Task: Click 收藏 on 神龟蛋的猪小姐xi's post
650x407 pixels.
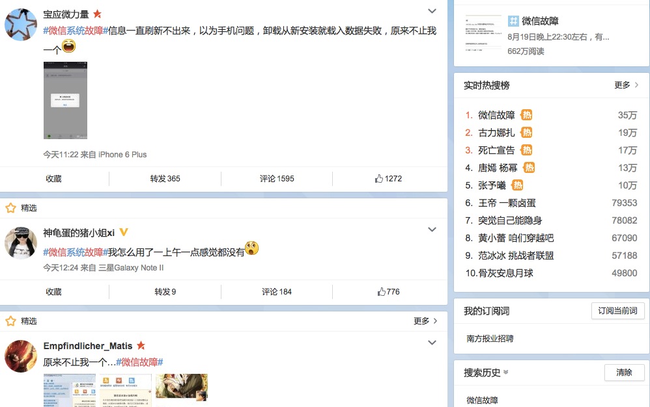Action: click(x=53, y=292)
